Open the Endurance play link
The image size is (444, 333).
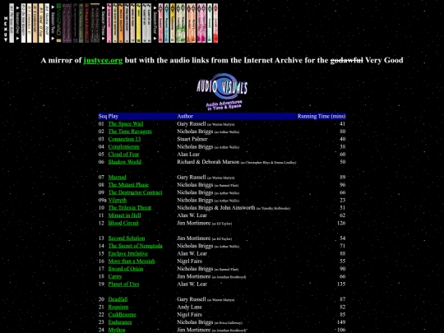120,322
